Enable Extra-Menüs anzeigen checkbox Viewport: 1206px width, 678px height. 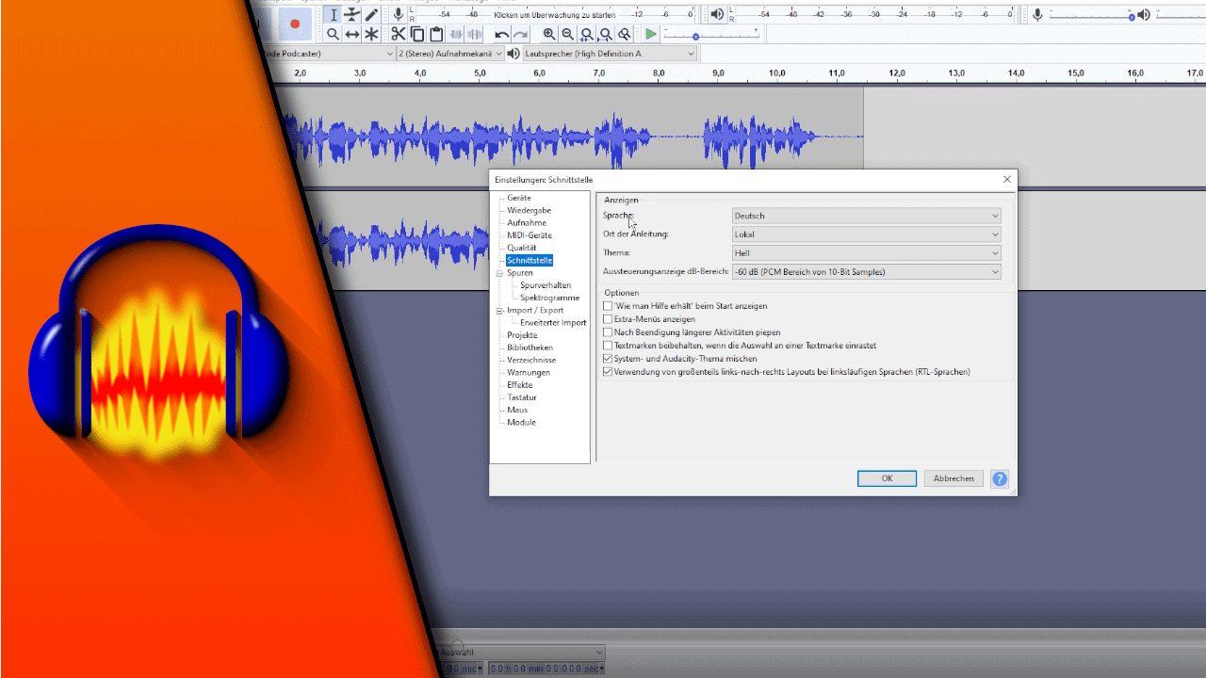click(608, 319)
